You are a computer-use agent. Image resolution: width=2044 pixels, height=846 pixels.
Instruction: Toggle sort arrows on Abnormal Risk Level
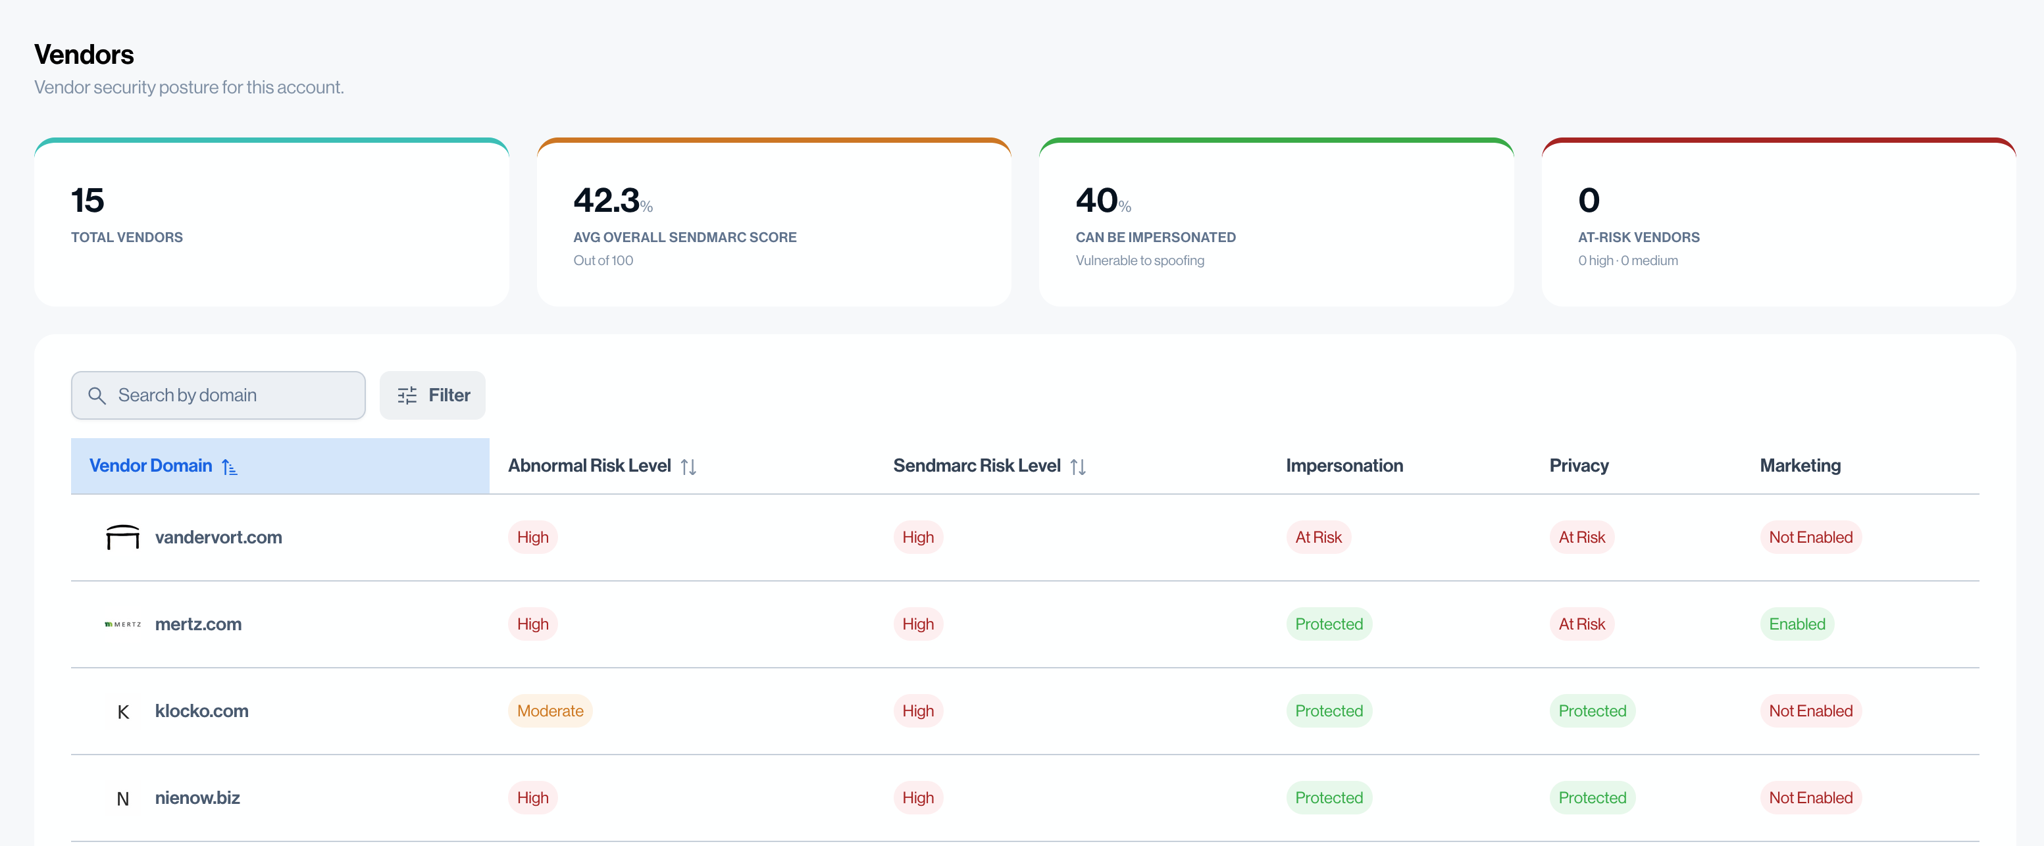point(688,467)
